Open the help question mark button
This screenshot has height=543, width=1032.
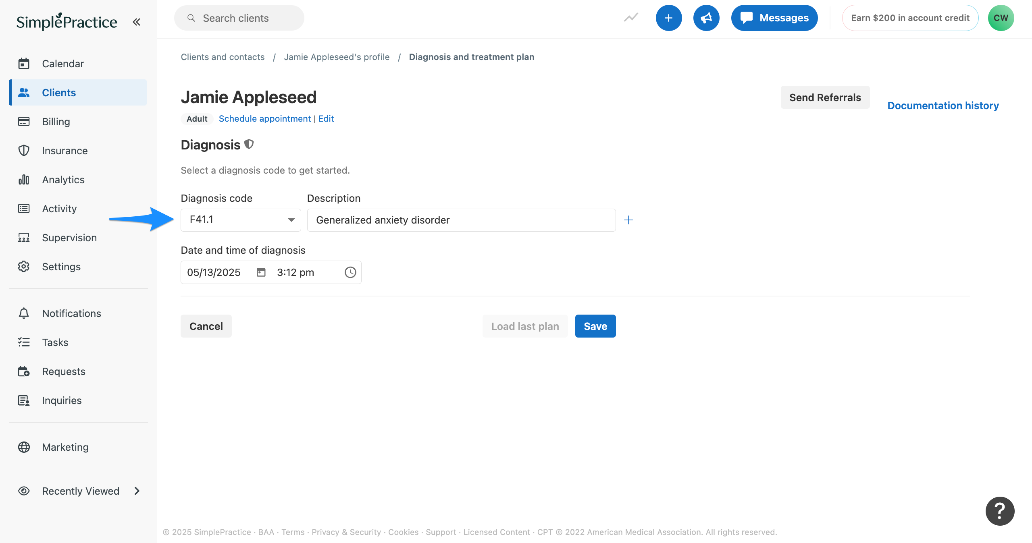pyautogui.click(x=1000, y=511)
